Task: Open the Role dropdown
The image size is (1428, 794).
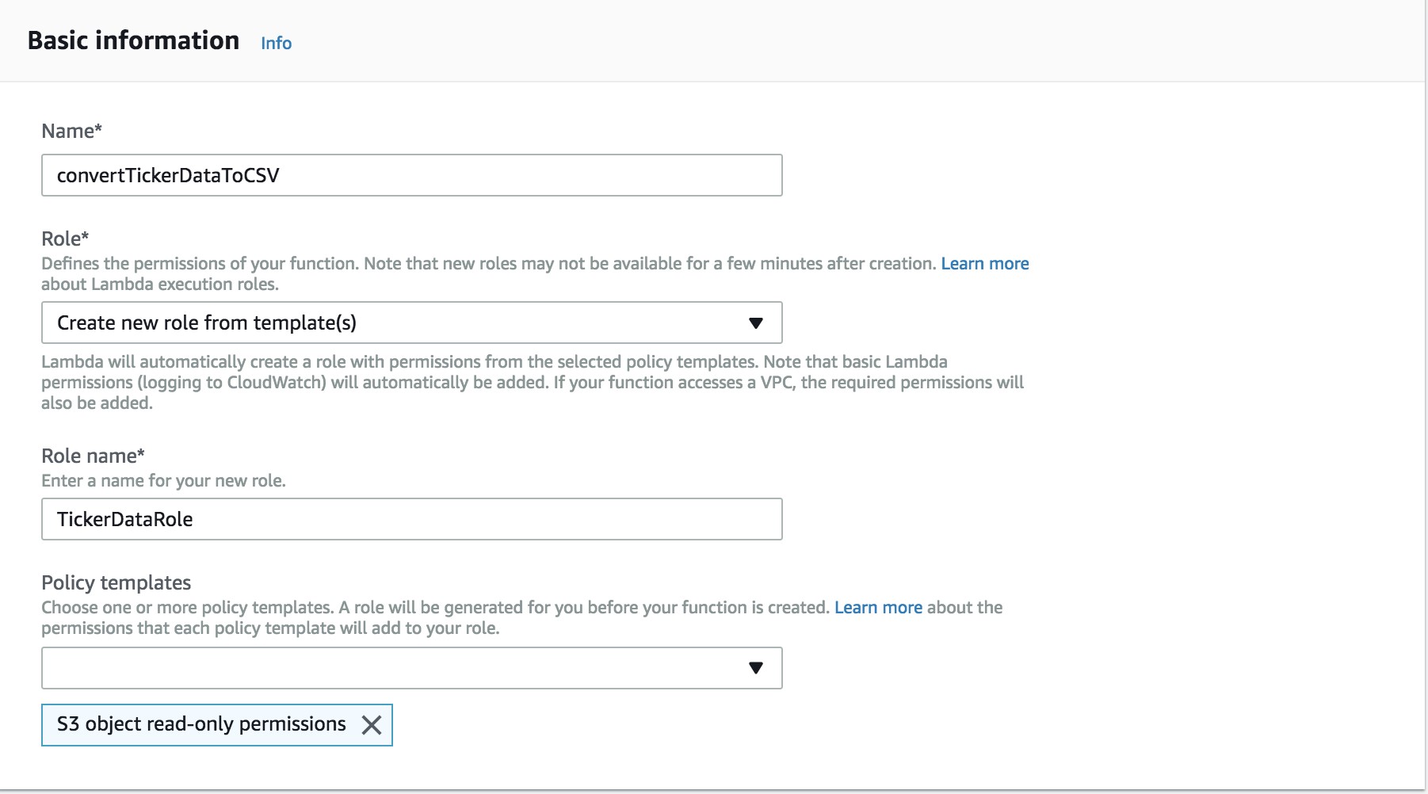Action: point(411,323)
